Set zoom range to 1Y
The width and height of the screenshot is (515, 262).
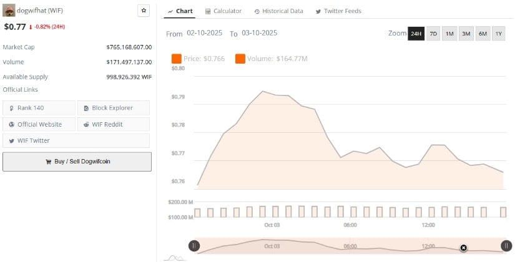498,34
